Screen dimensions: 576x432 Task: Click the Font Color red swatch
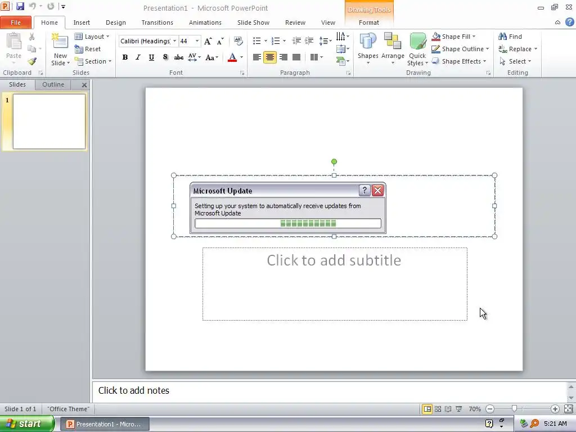coord(232,57)
